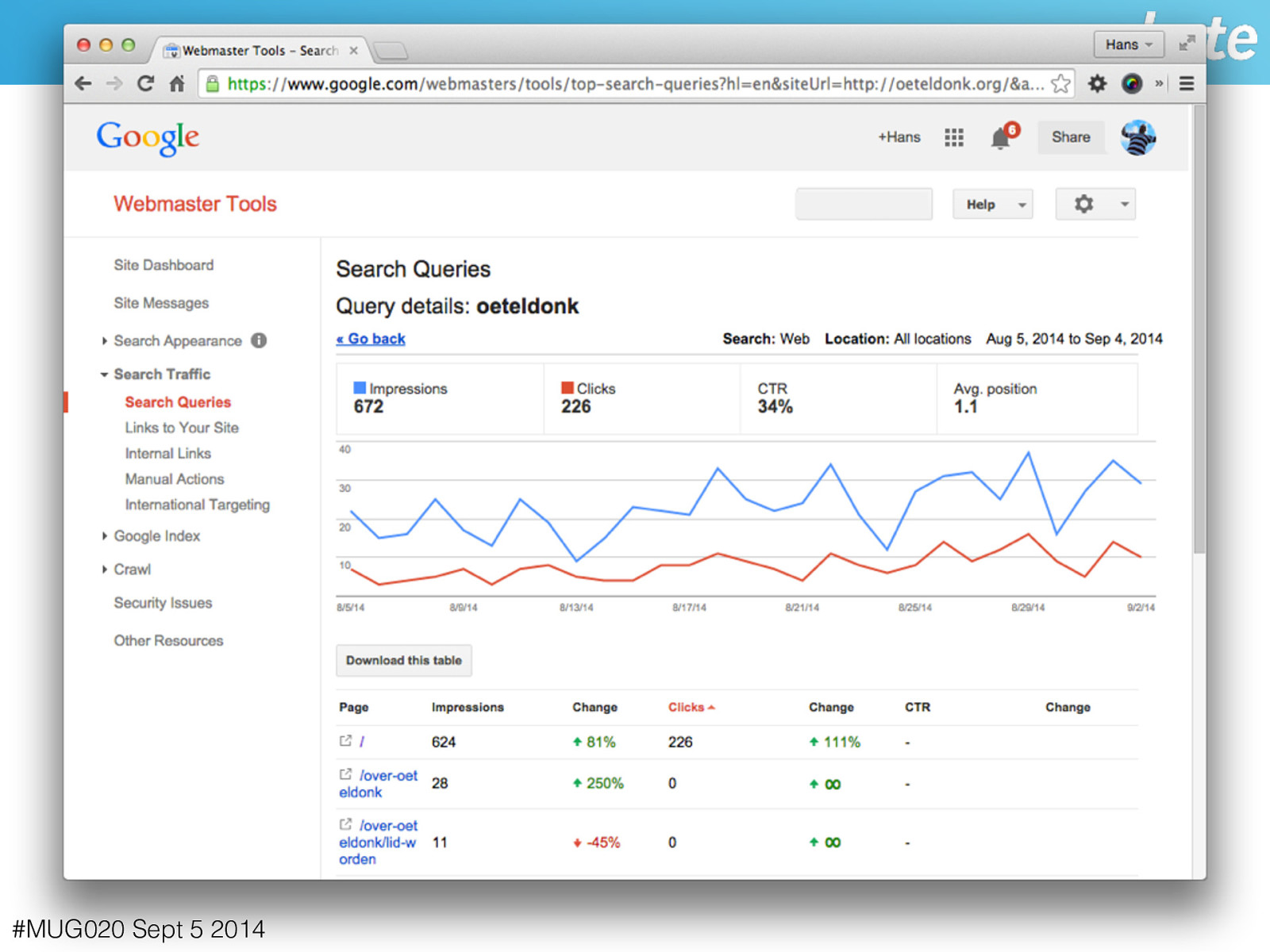Expand Google Index section
This screenshot has height=952, width=1270.
(x=104, y=536)
